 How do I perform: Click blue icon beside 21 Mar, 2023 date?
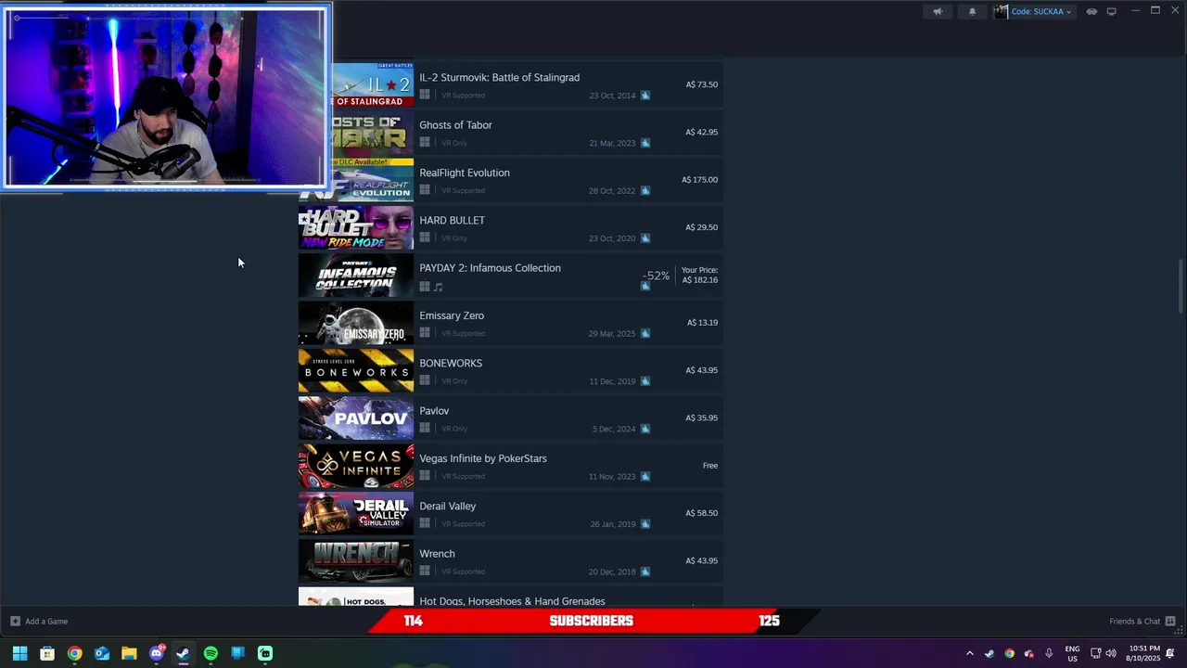pyautogui.click(x=645, y=142)
